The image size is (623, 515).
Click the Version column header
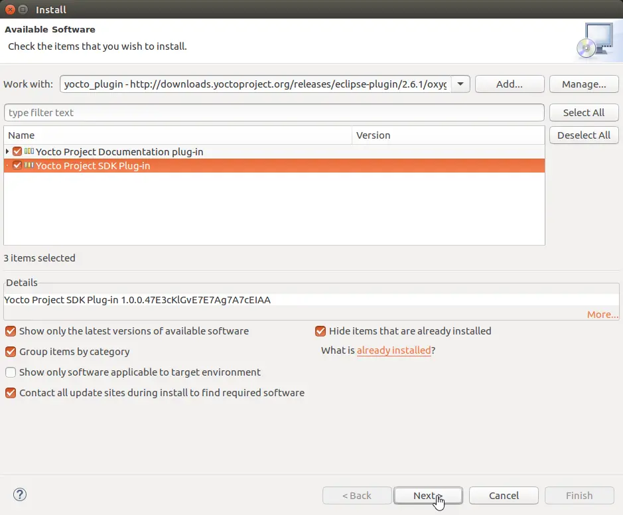coord(448,135)
